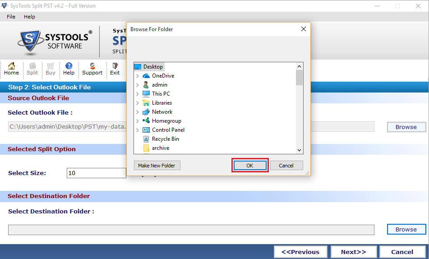Click the Support toolbar icon
This screenshot has width=429, height=259.
92,66
